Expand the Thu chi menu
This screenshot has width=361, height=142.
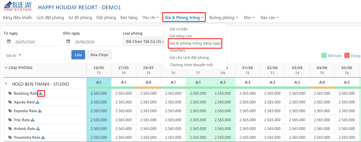point(150,18)
